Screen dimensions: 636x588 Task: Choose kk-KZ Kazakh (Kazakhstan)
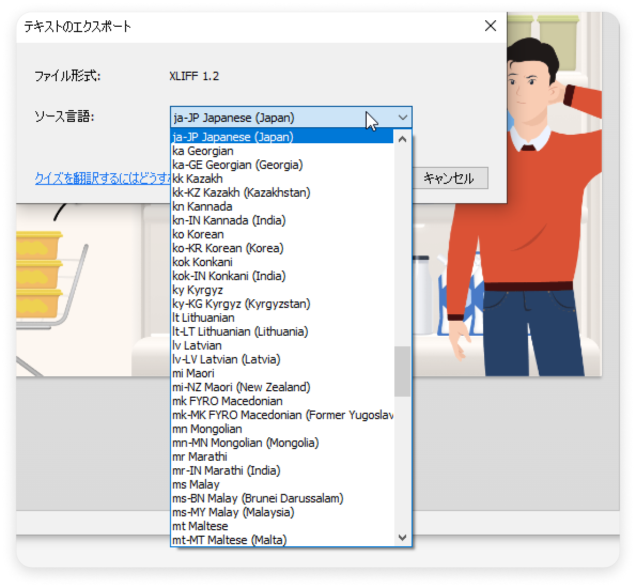tap(282, 192)
